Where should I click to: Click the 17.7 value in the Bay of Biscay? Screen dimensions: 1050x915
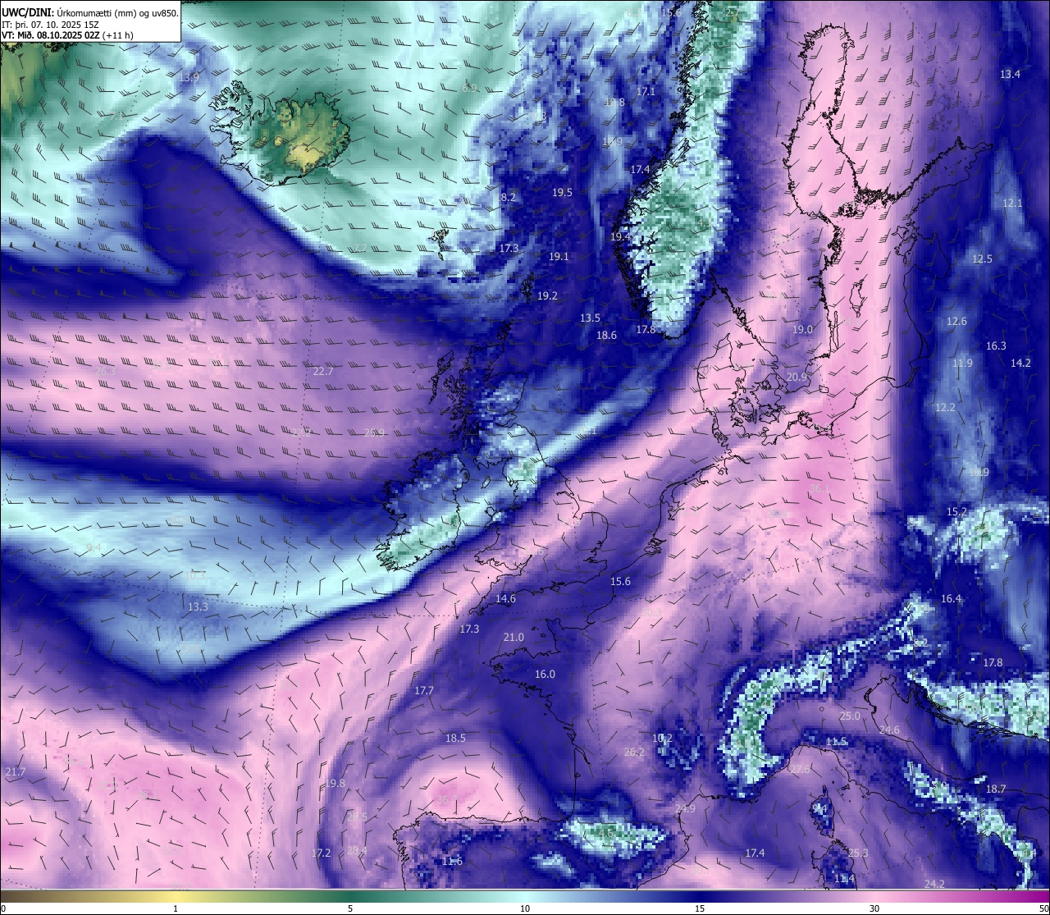424,691
